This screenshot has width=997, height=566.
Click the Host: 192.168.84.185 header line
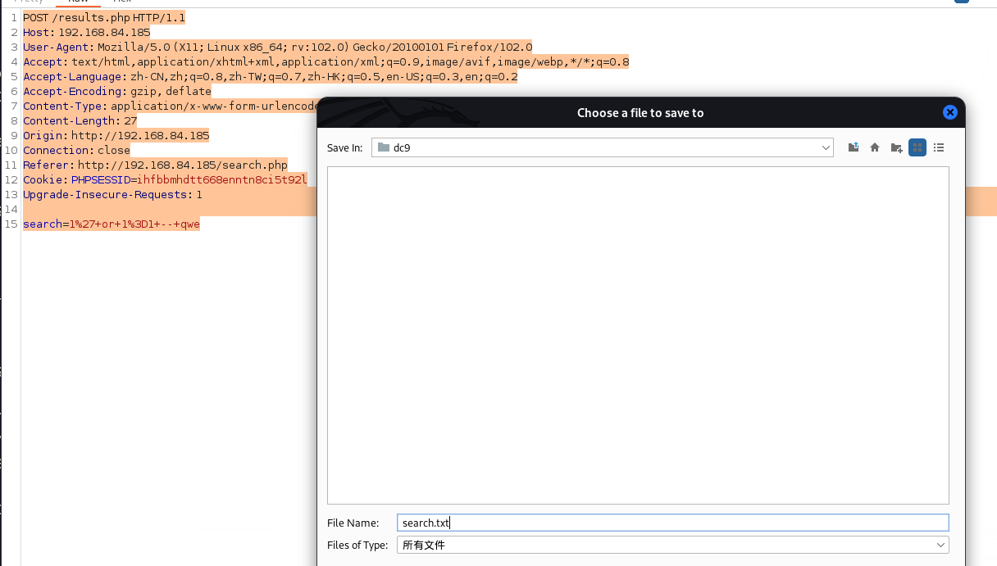[87, 32]
